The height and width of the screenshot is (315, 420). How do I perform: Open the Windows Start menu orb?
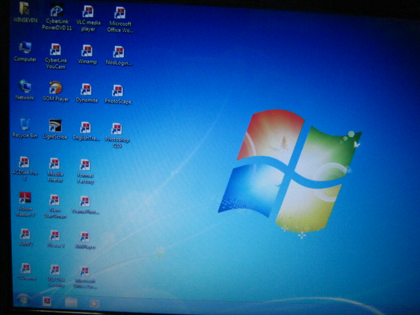tap(23, 299)
